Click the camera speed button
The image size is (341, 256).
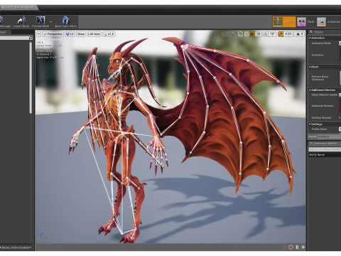click(x=300, y=34)
